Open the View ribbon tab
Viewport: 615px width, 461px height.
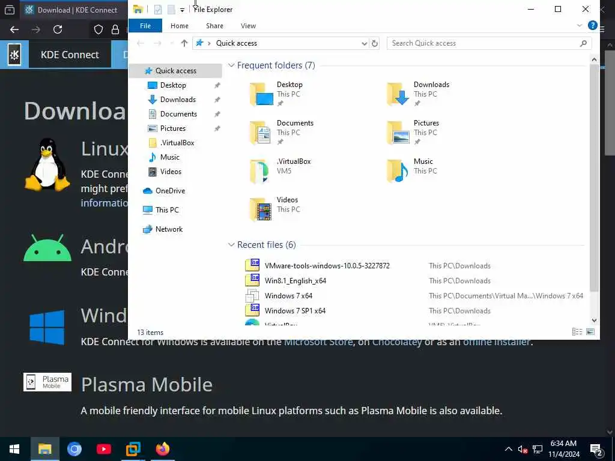click(x=248, y=26)
